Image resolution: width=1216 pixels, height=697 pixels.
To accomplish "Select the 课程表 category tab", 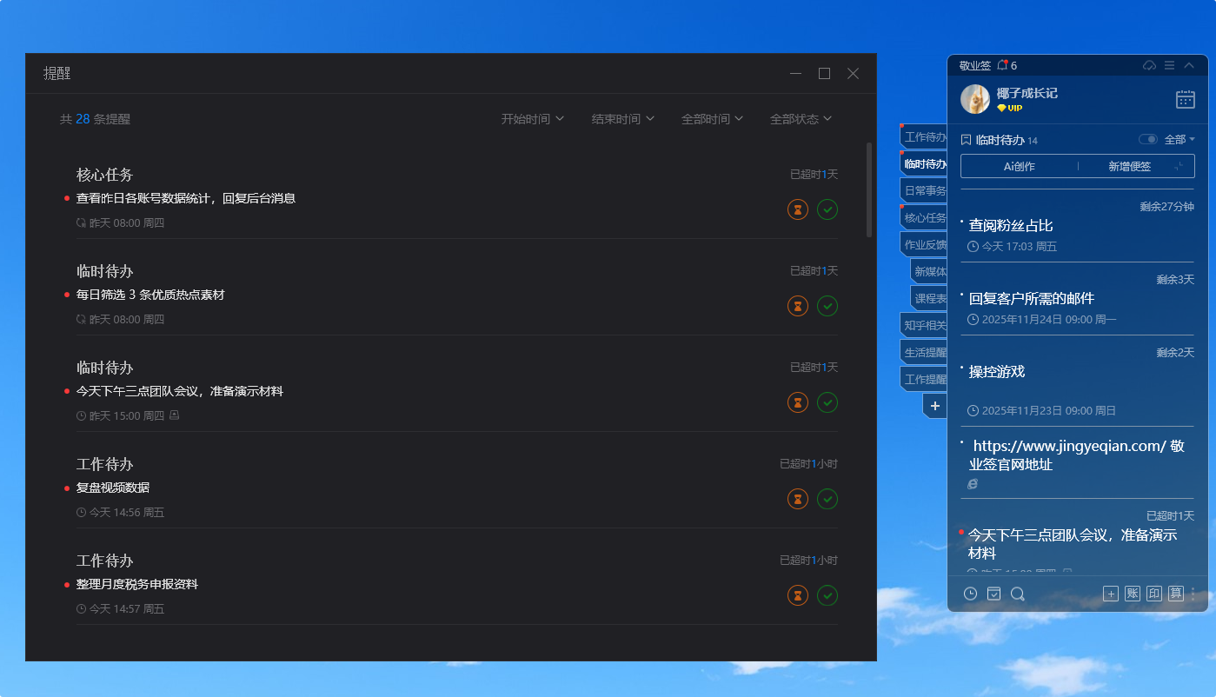I will 929,298.
